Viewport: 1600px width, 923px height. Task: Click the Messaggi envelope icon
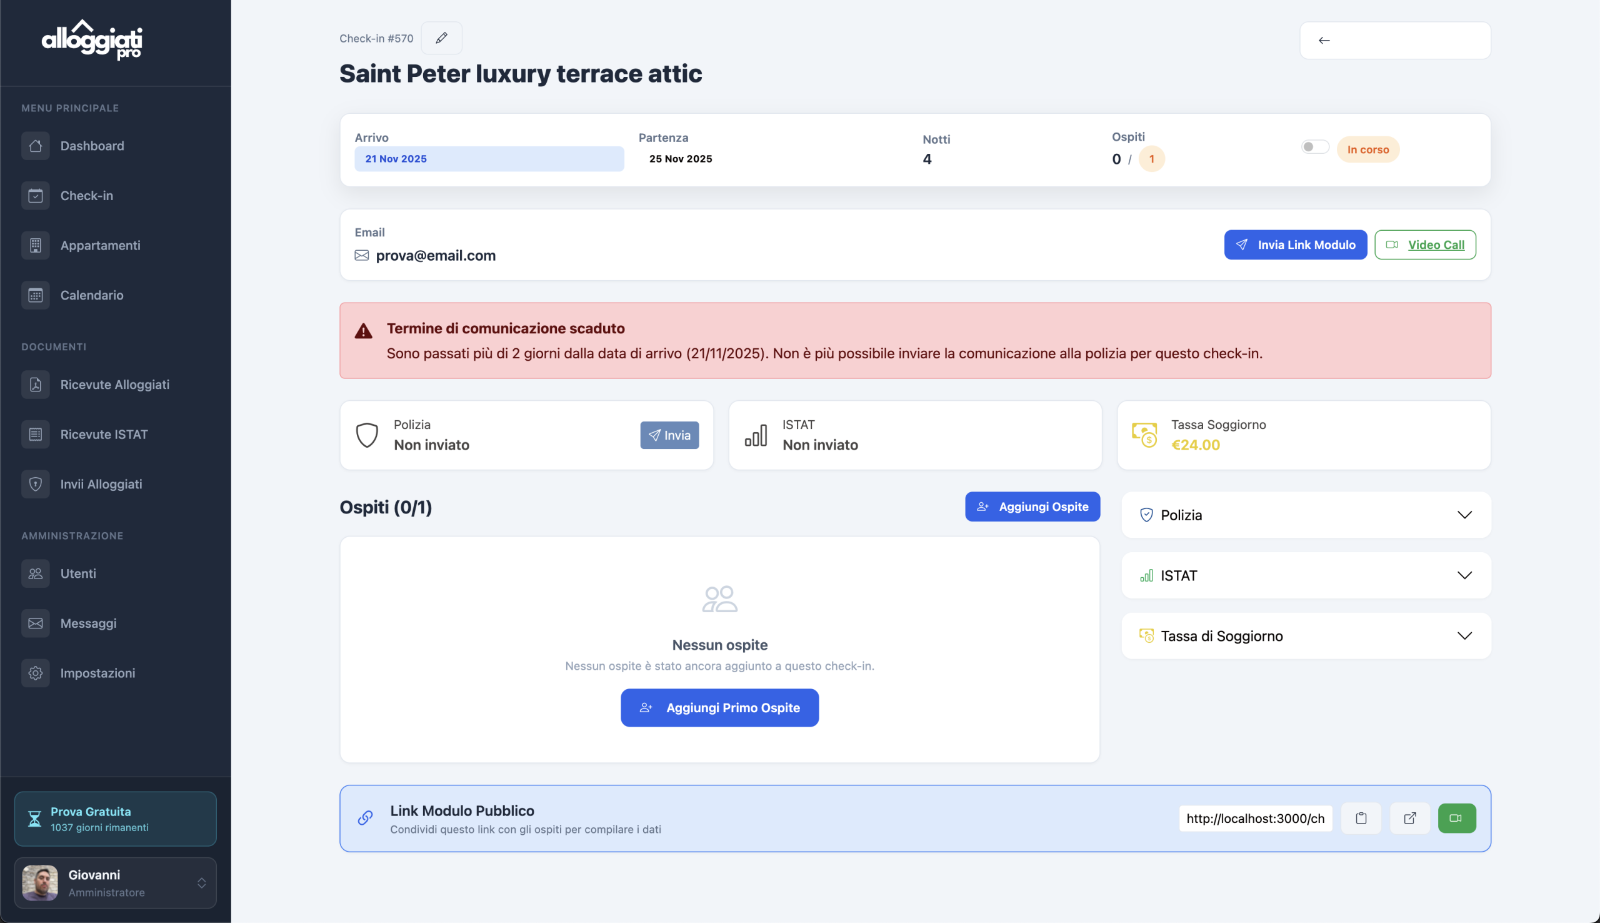click(36, 623)
